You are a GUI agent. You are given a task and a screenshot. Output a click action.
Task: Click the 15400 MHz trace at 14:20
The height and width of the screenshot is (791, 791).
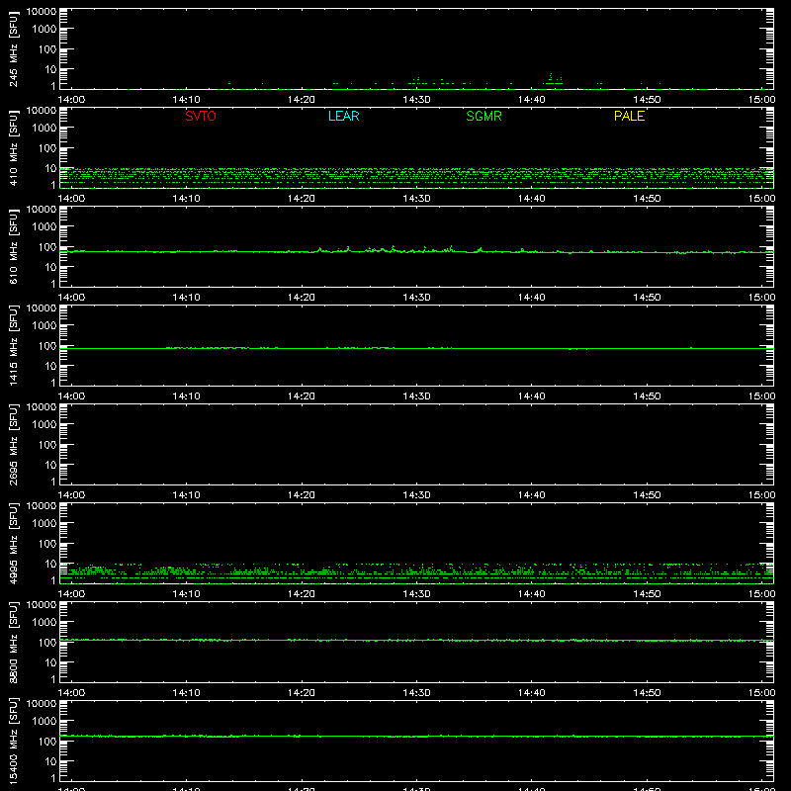coord(302,737)
